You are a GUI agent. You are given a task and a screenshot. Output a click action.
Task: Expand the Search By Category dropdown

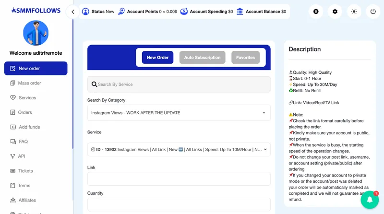click(x=179, y=113)
